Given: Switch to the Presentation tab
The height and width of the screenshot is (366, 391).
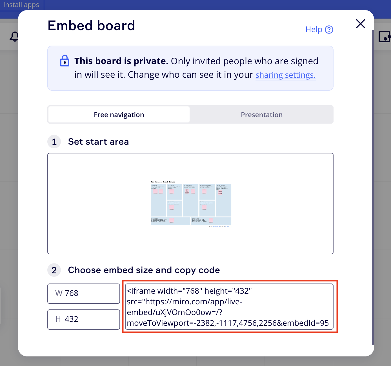Looking at the screenshot, I should coord(261,115).
